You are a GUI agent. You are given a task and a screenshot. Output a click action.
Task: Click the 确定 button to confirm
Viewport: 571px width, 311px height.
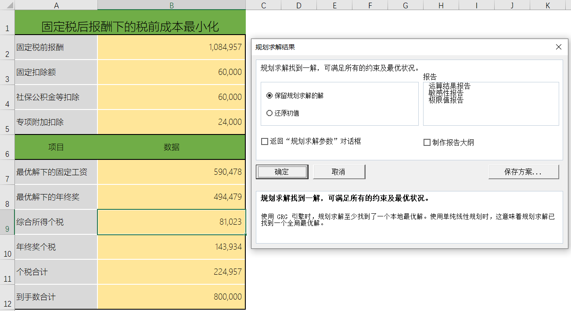tap(282, 172)
